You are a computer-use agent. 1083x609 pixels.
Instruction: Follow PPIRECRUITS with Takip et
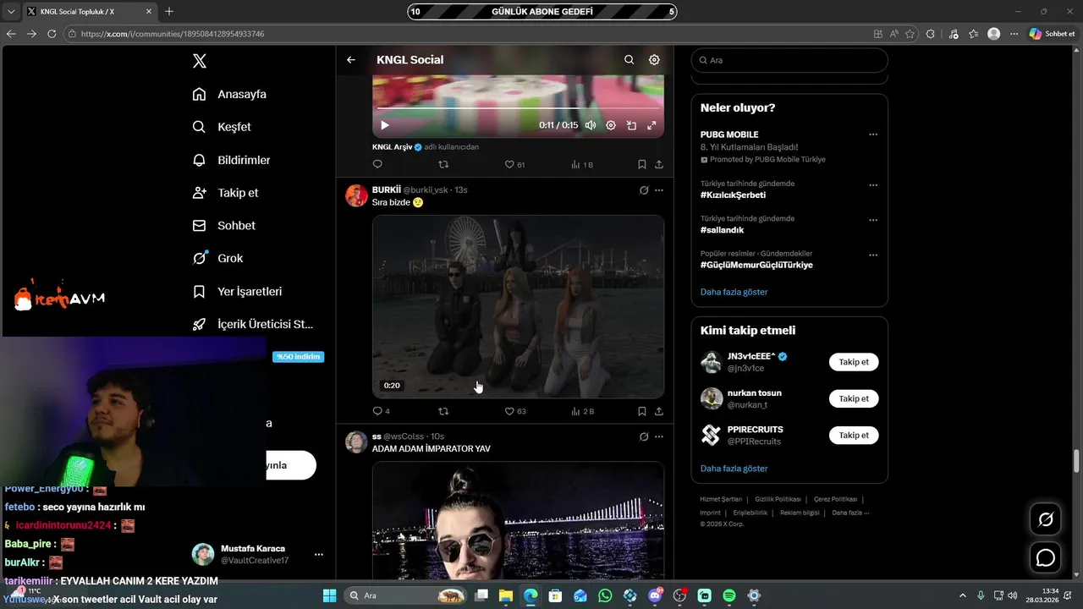tap(854, 435)
